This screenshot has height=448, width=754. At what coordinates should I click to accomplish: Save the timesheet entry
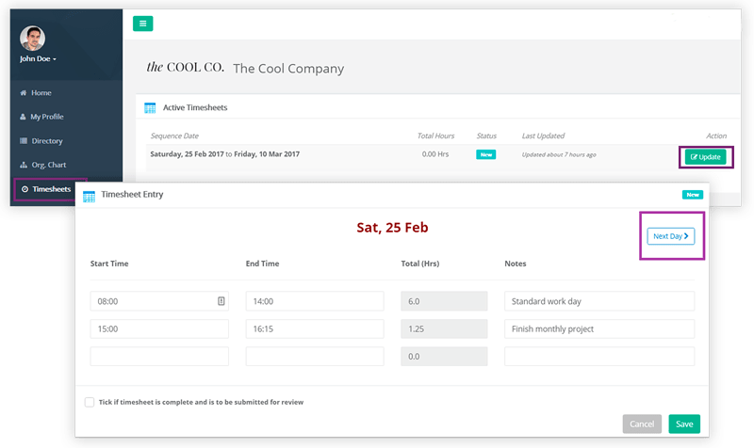[x=684, y=424]
